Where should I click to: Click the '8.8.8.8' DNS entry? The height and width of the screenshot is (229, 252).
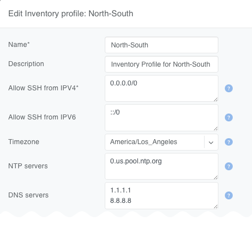point(121,200)
